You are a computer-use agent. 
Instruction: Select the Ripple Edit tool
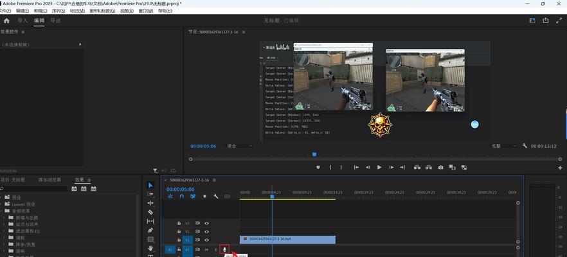pos(150,203)
